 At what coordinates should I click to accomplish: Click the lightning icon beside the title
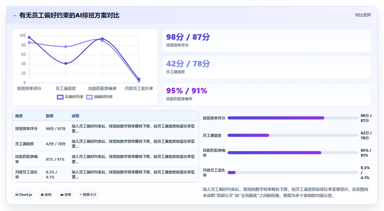[15, 16]
